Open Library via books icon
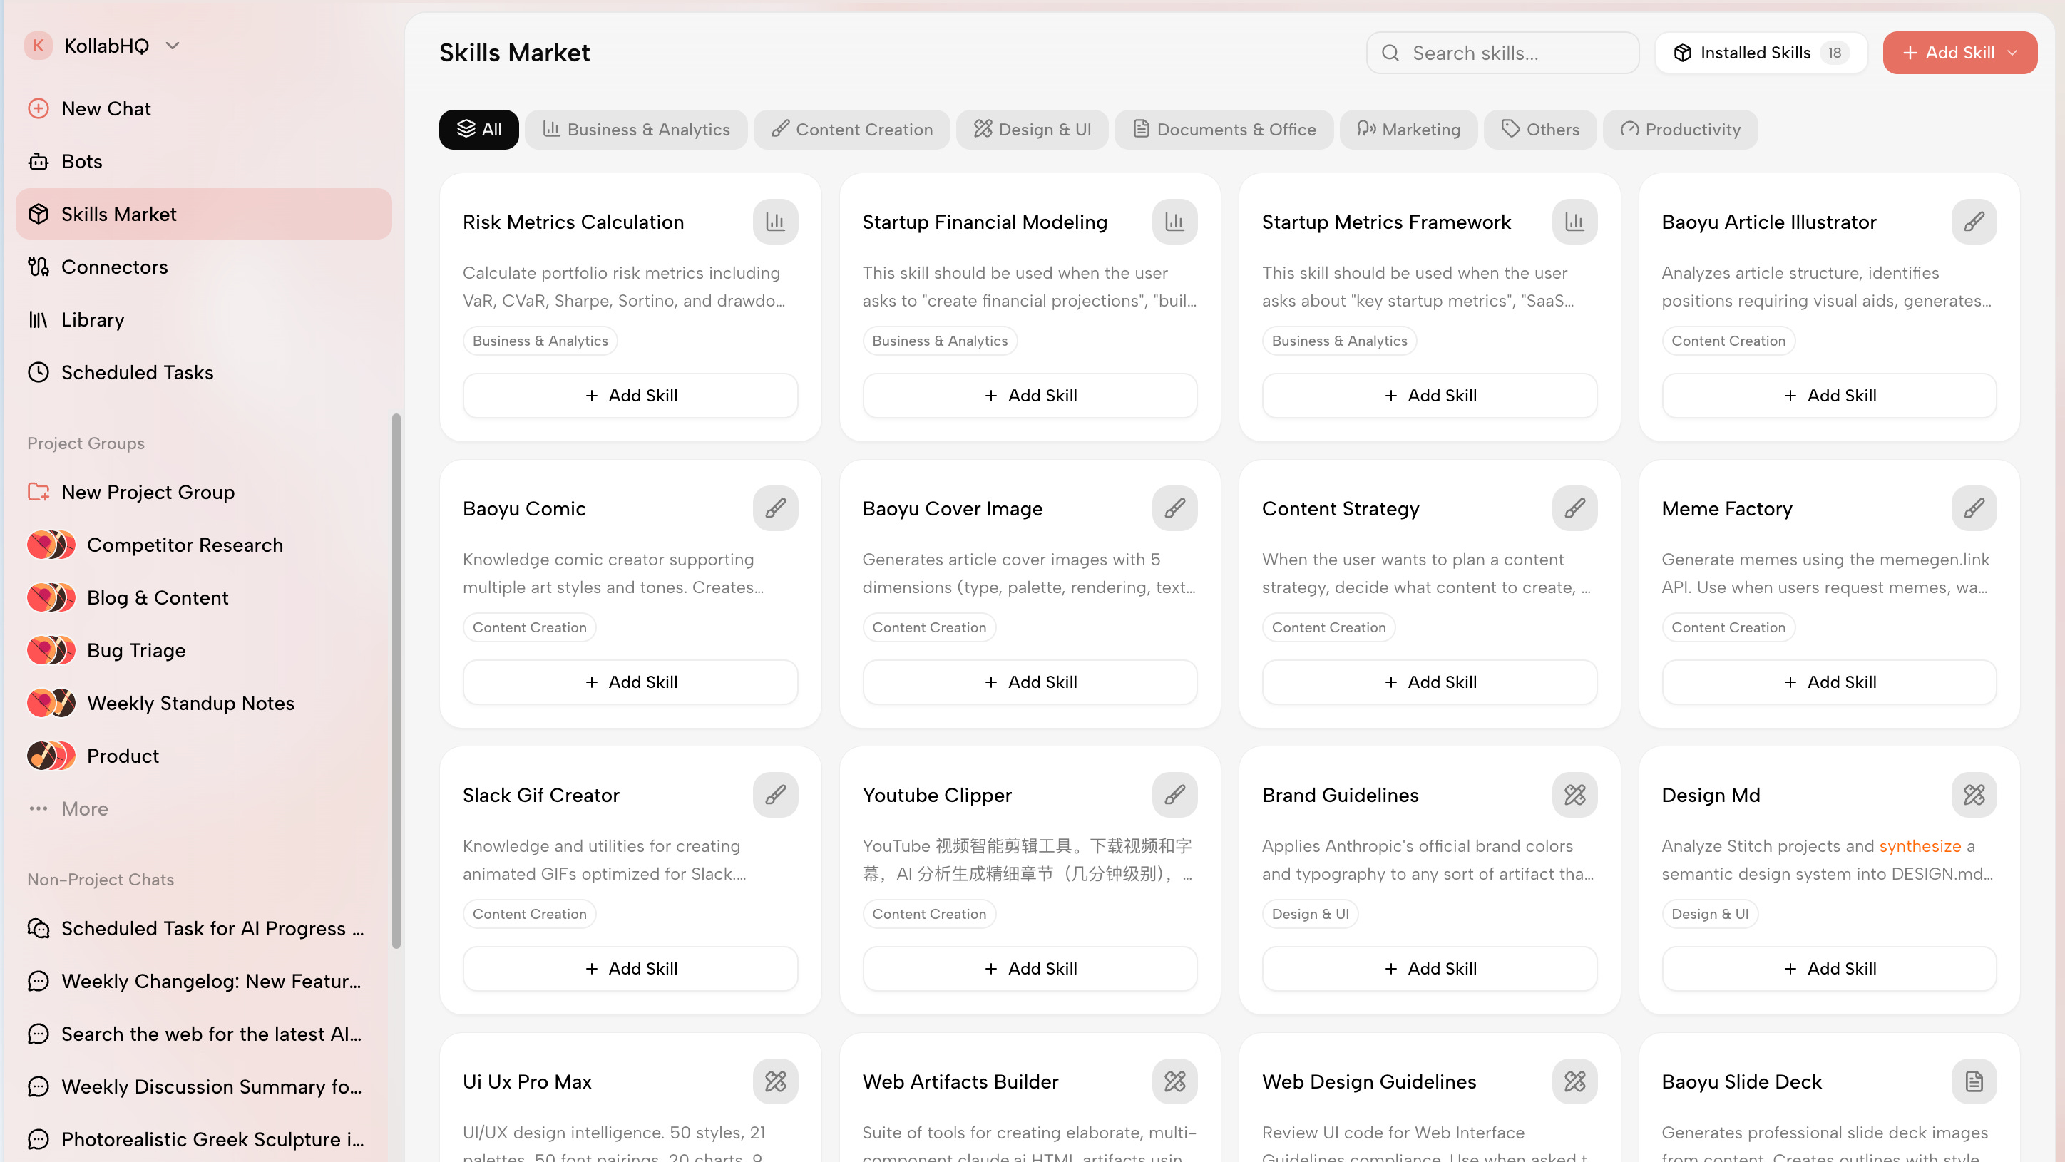 point(38,320)
